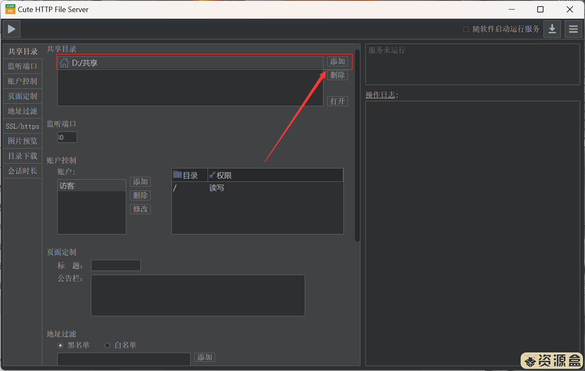The image size is (585, 371).
Task: Click the Cute HTTP File Server app icon
Action: pos(10,9)
